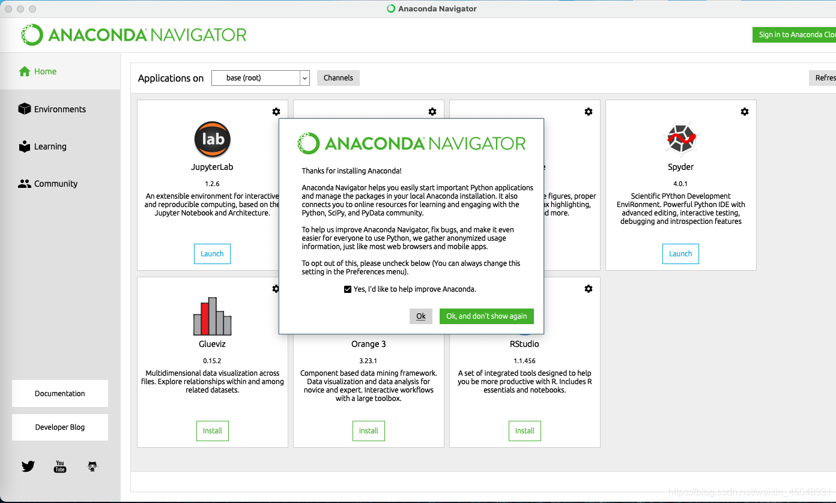836x503 pixels.
Task: Click the Spyder version 4.0.1 text
Action: pos(681,184)
